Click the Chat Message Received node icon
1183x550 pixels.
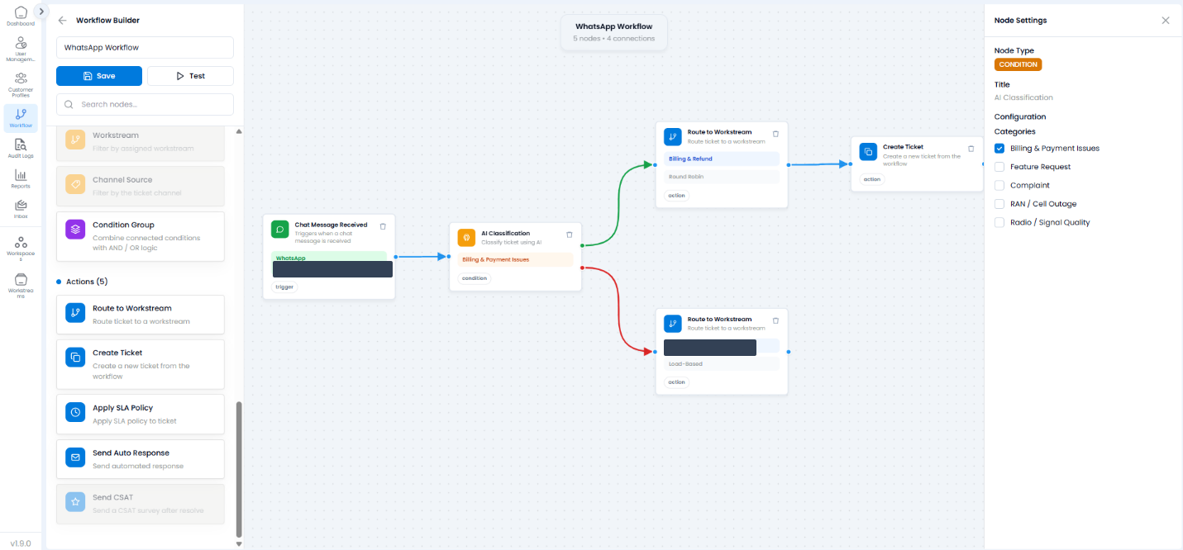(280, 230)
